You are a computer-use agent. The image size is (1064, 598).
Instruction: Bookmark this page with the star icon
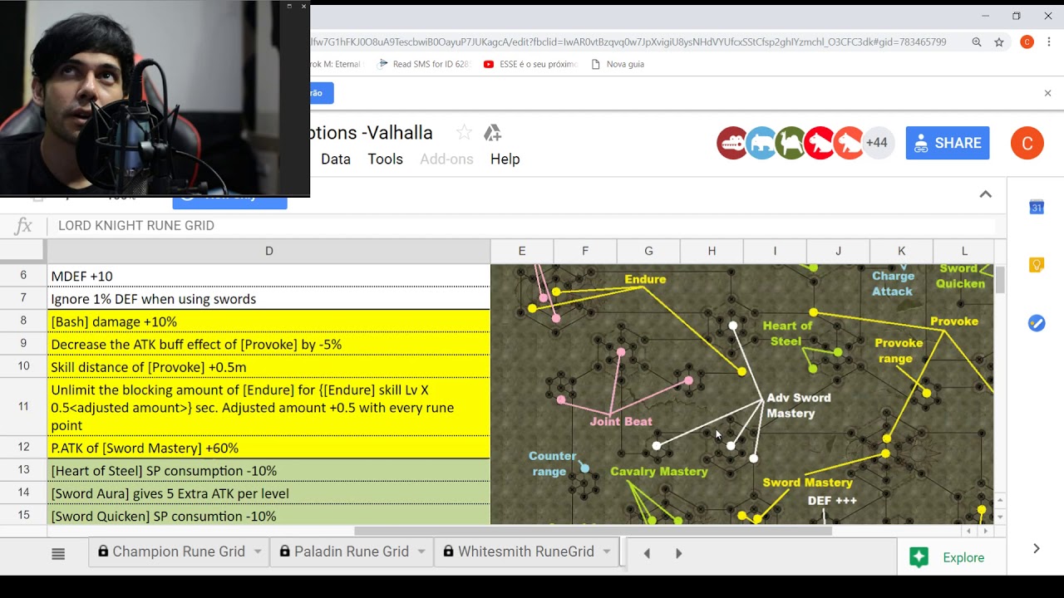point(999,42)
